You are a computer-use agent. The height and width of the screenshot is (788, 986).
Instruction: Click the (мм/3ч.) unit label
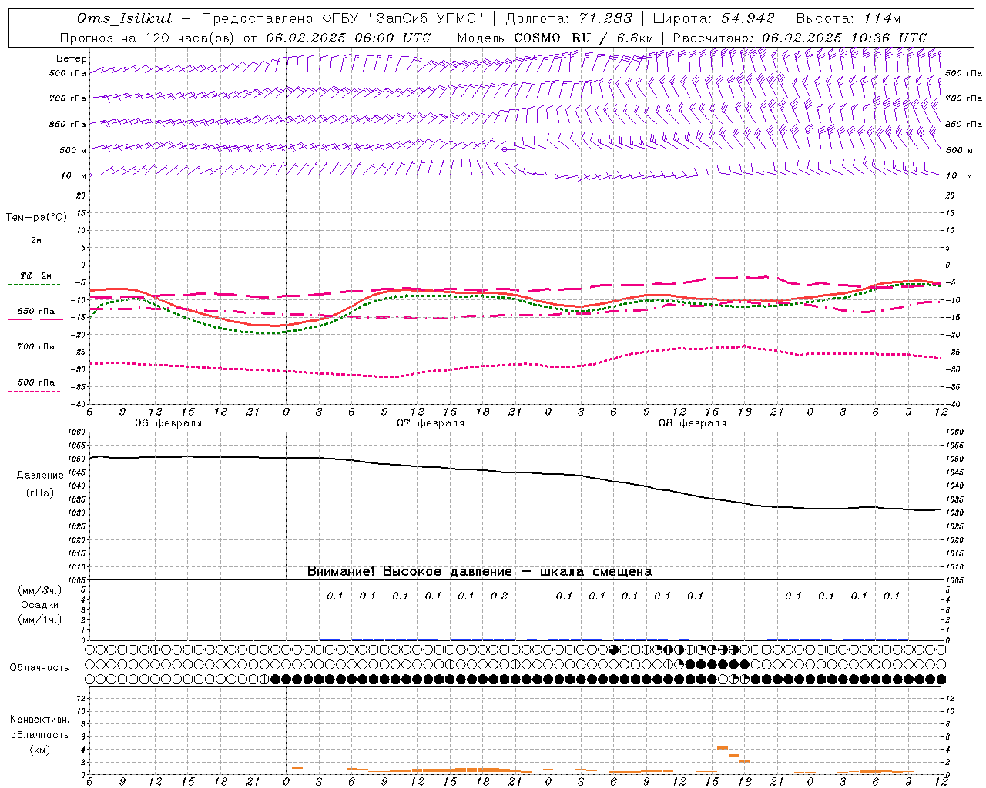coord(40,590)
